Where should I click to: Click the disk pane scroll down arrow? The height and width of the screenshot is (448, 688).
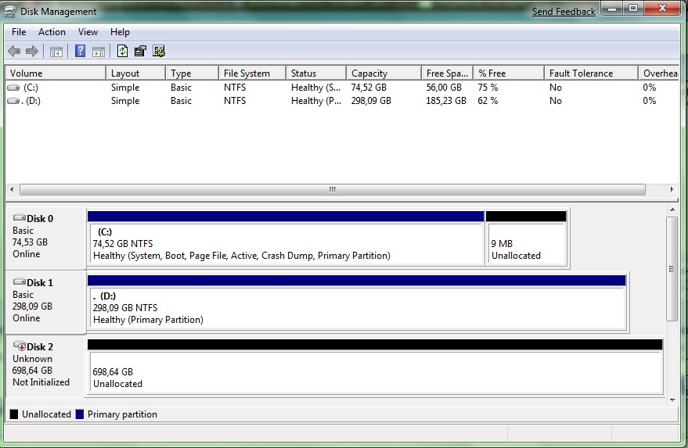(672, 400)
